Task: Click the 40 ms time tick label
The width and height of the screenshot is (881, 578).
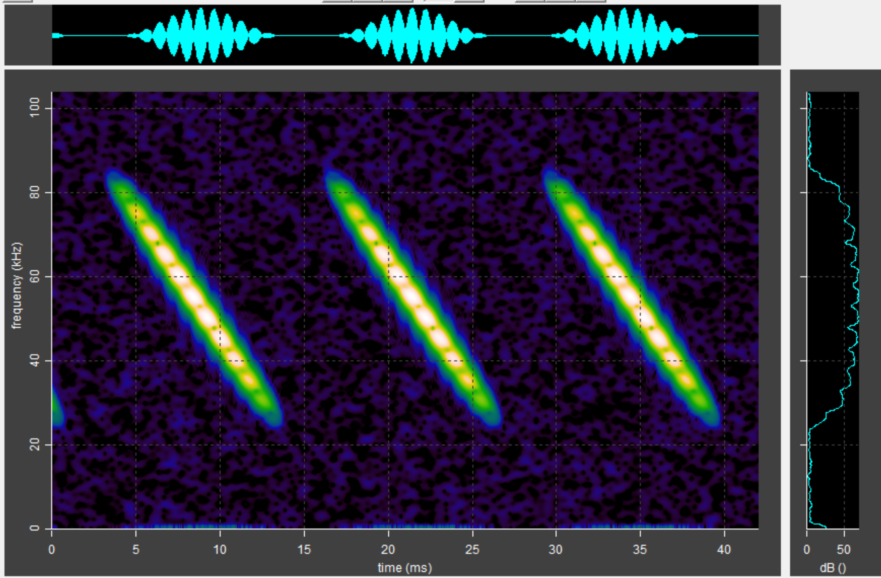Action: 724,550
